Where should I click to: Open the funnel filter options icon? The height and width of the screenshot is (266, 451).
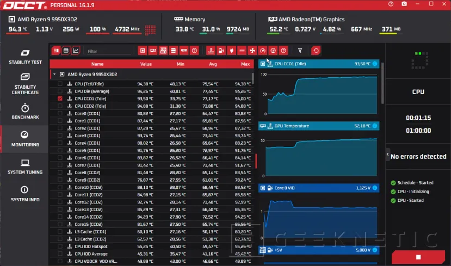300,51
